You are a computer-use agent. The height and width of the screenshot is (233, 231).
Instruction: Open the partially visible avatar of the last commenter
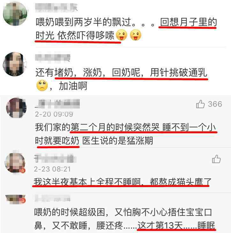15,199
